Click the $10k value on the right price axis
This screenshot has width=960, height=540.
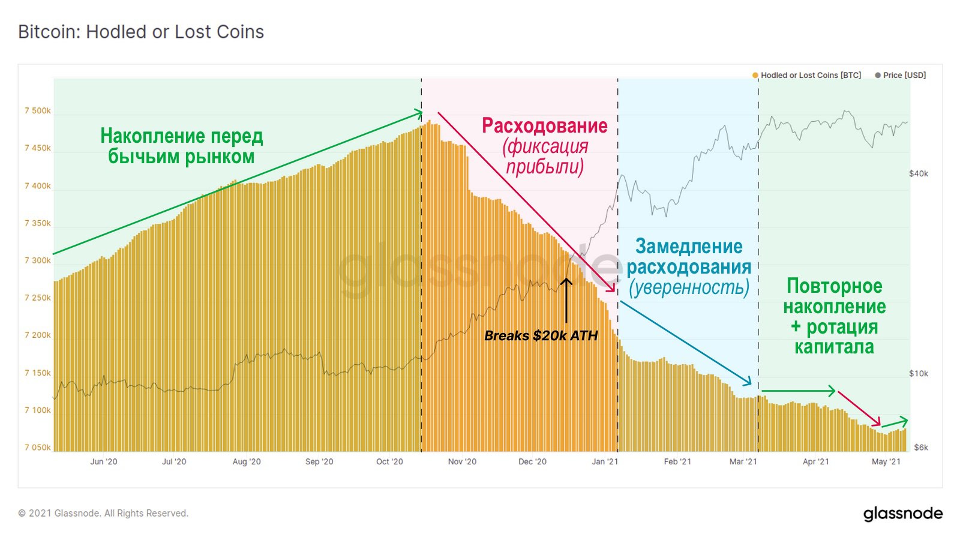[919, 374]
